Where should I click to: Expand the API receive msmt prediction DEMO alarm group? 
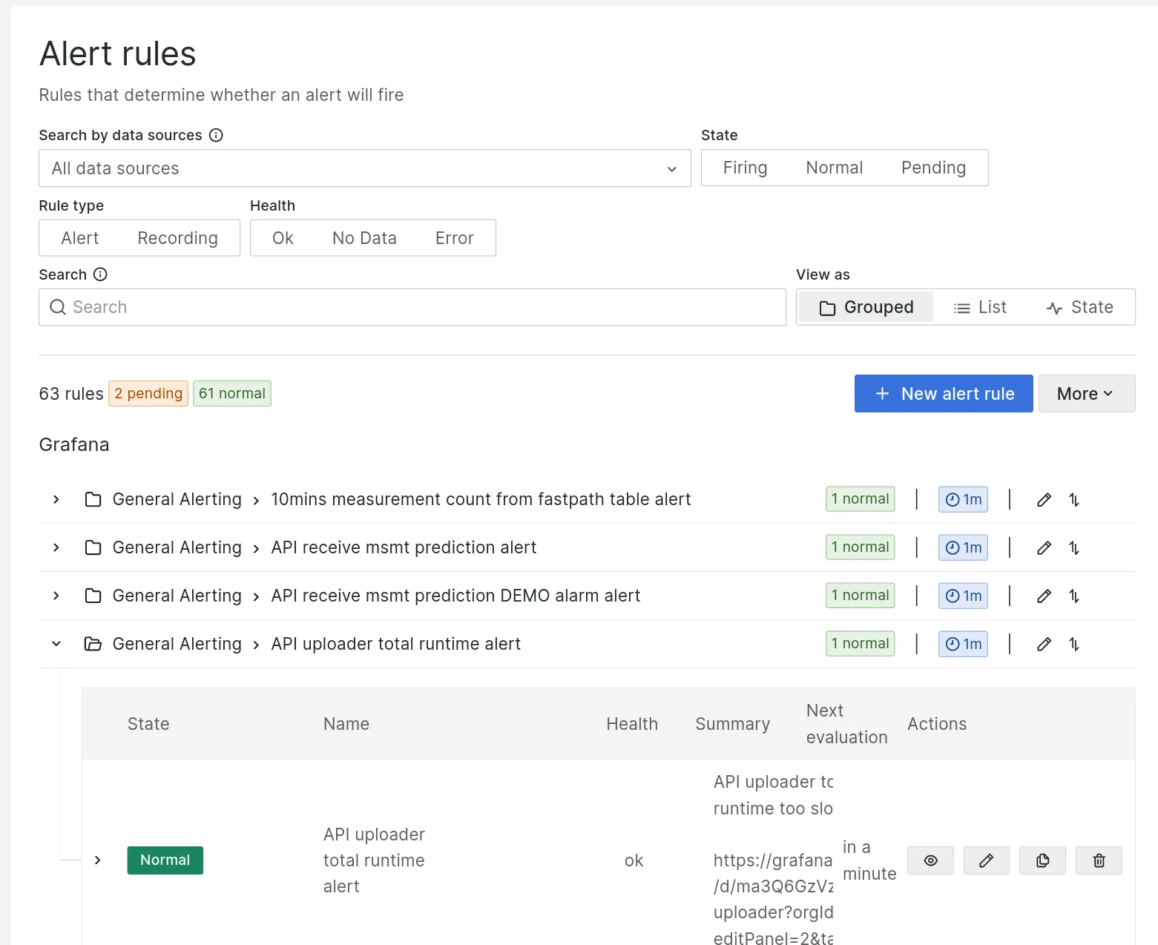(x=56, y=596)
